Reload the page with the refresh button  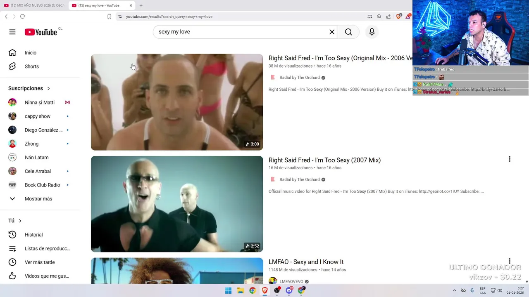[x=22, y=16]
